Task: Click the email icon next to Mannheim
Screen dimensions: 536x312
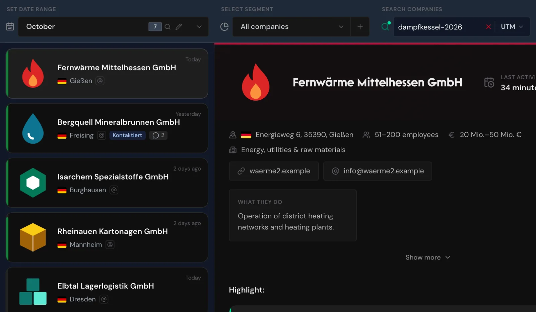Action: click(x=110, y=244)
